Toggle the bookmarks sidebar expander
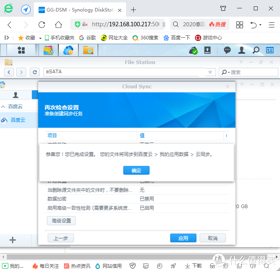This screenshot has width=280, height=271. [7, 38]
